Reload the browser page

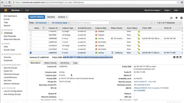click(9, 2)
